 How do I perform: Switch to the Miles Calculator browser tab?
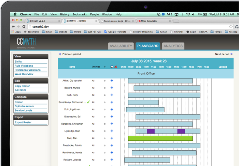coord(154,21)
